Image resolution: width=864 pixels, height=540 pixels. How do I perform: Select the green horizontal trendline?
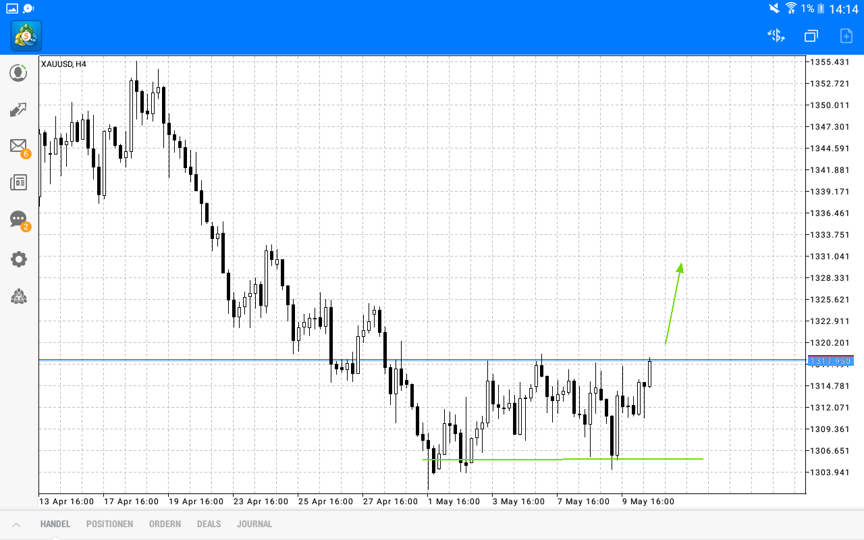point(560,459)
